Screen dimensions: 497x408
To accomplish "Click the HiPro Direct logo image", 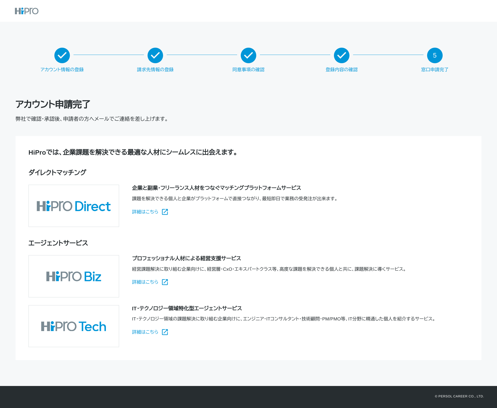I will coord(74,205).
